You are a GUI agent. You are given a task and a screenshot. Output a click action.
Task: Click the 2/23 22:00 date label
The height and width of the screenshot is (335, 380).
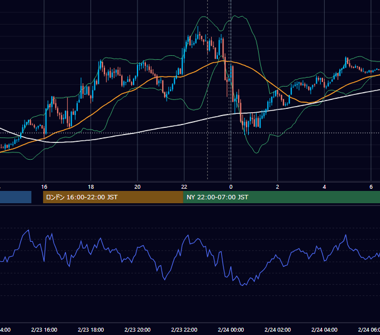(184, 329)
